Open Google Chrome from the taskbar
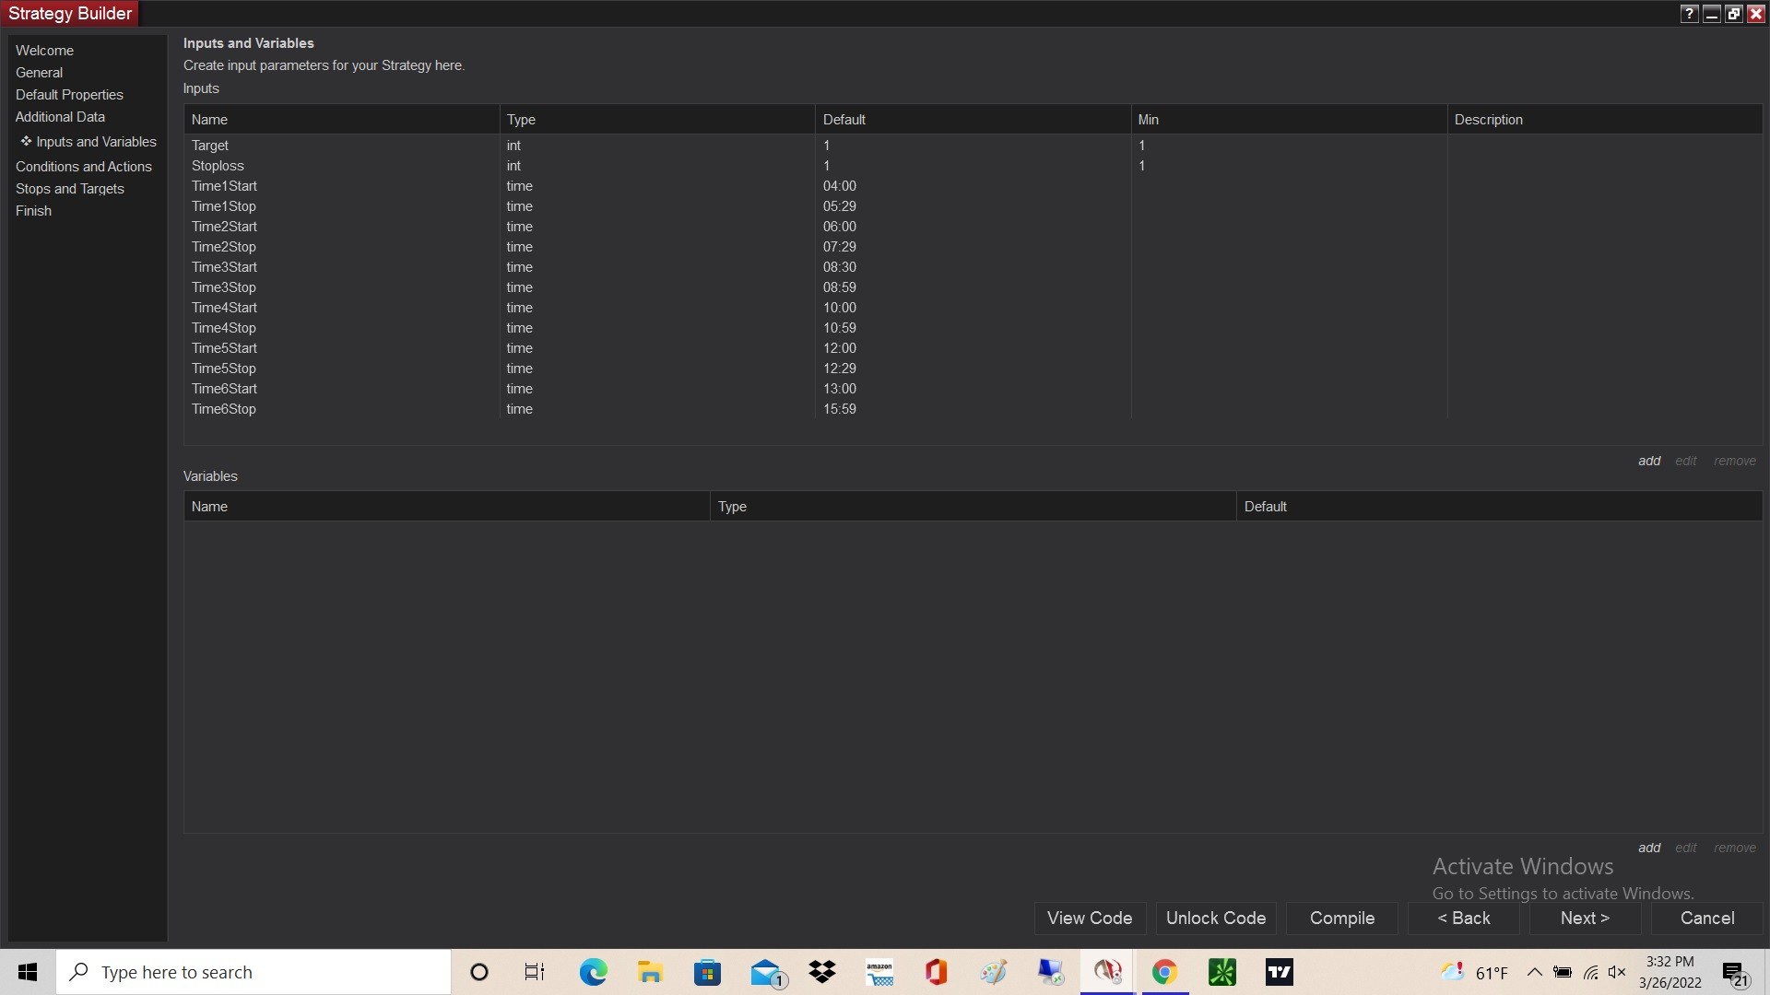Viewport: 1770px width, 995px height. point(1164,972)
